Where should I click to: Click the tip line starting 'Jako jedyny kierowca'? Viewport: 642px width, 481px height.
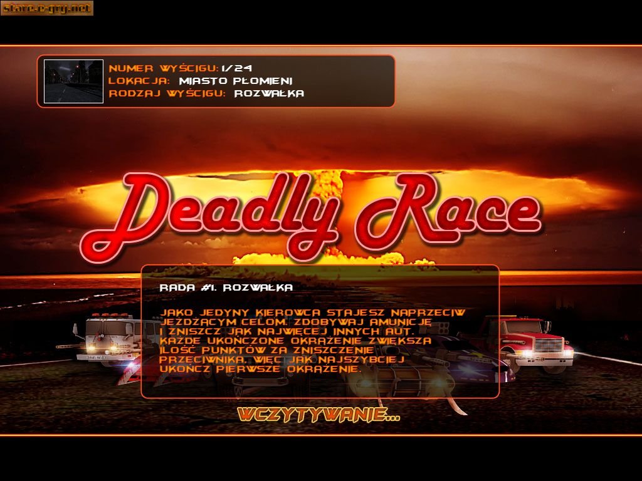(x=312, y=313)
